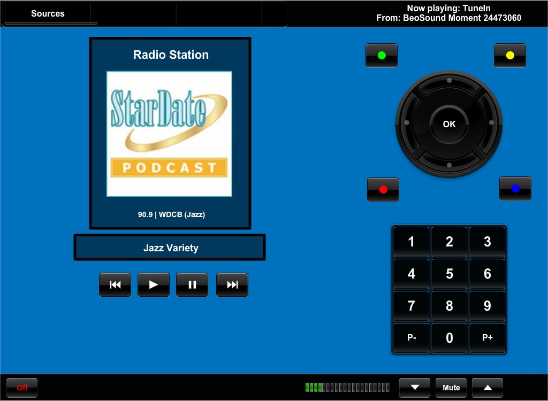Tap keypad number 6

click(x=487, y=274)
